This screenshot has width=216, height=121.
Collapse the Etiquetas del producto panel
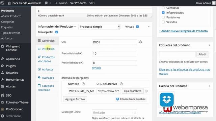[210, 45]
